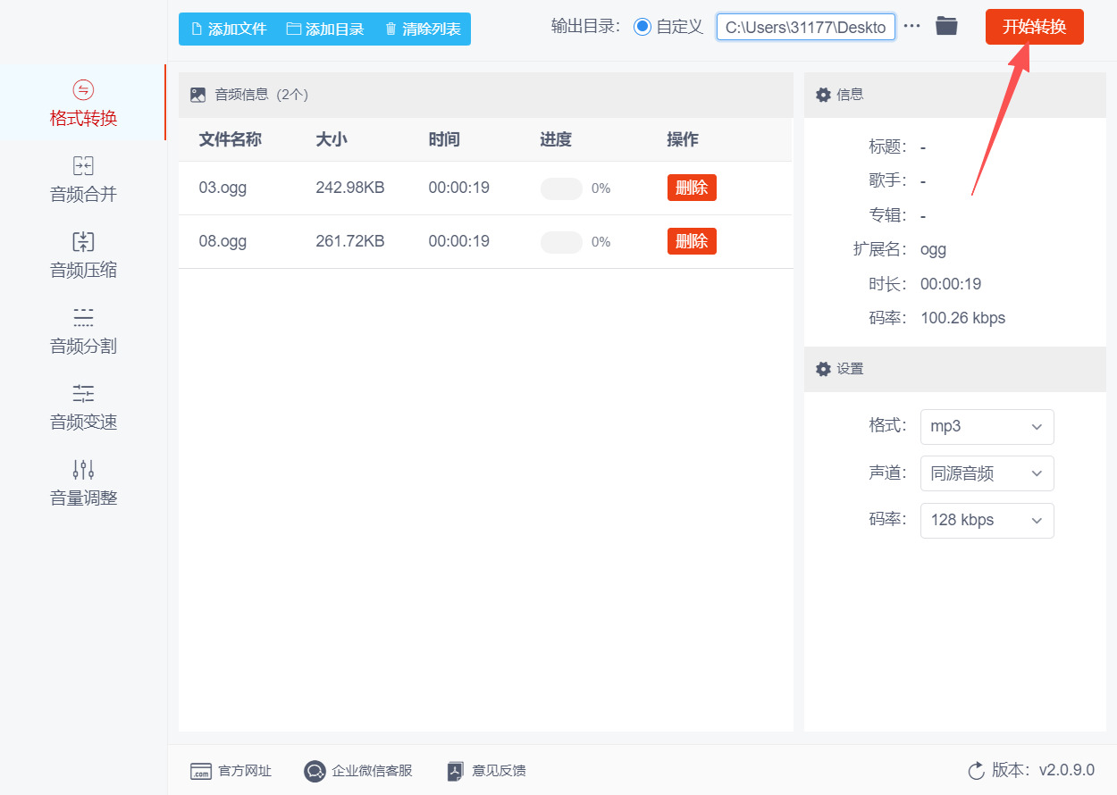Click the WeChat customer service chat icon
The height and width of the screenshot is (795, 1117).
(x=315, y=771)
